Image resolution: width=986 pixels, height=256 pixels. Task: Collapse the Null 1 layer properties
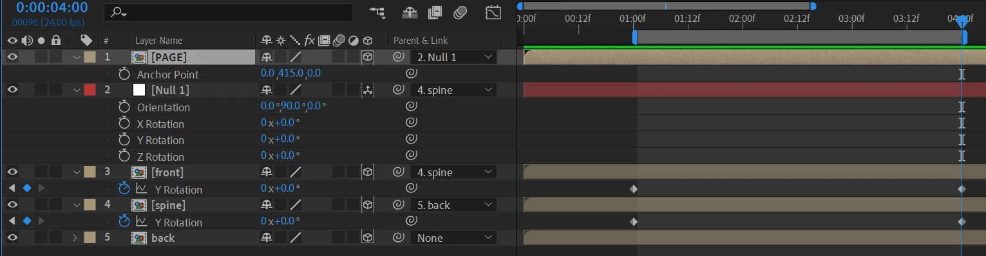pos(77,90)
